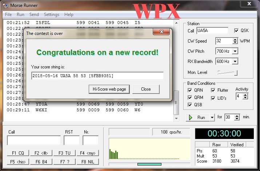Expand the RX Bandwidth dropdown
260x171 pixels.
pos(235,61)
